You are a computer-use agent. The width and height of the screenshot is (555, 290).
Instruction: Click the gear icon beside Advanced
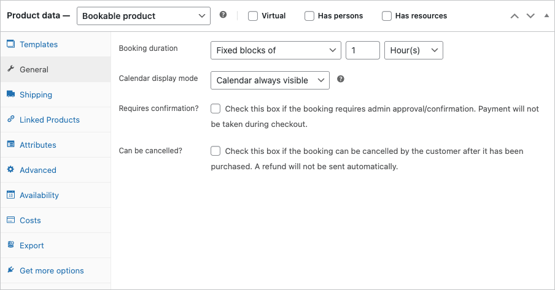pyautogui.click(x=11, y=169)
